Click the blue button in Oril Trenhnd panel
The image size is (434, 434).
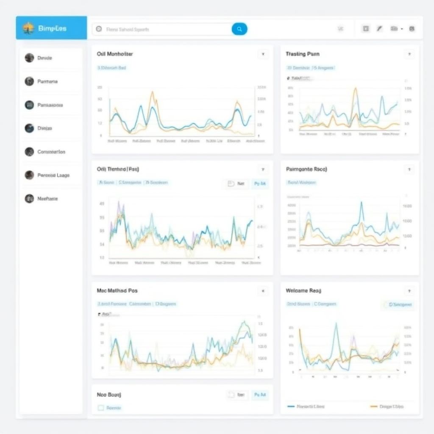tap(259, 184)
